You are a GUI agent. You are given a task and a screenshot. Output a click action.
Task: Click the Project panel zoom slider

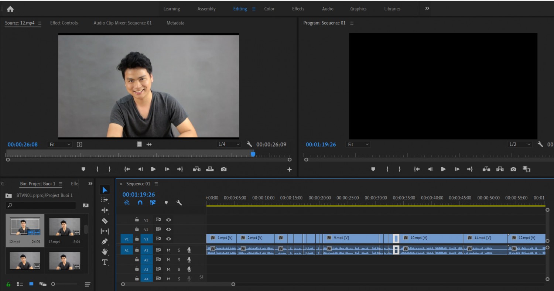[65, 284]
